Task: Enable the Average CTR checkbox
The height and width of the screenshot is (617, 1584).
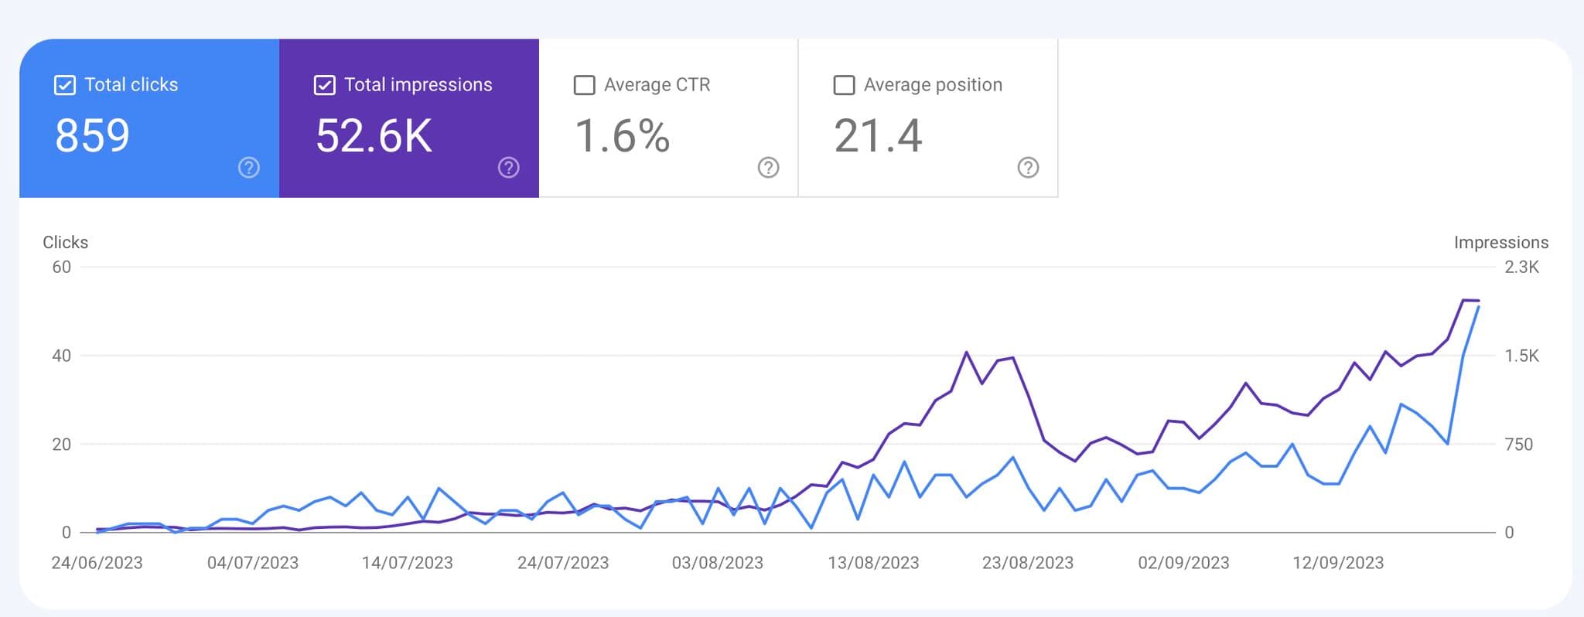Action: (x=584, y=85)
